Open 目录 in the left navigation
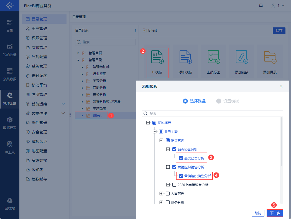 [10, 26]
